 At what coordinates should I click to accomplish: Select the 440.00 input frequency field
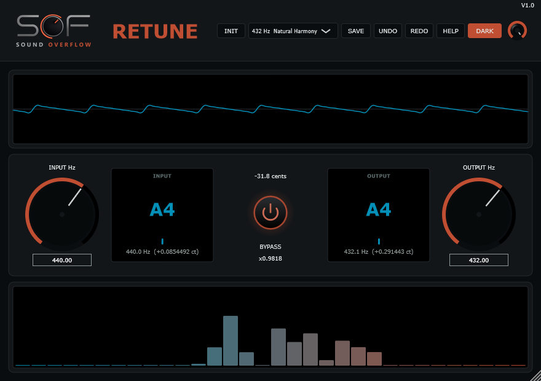click(x=62, y=260)
